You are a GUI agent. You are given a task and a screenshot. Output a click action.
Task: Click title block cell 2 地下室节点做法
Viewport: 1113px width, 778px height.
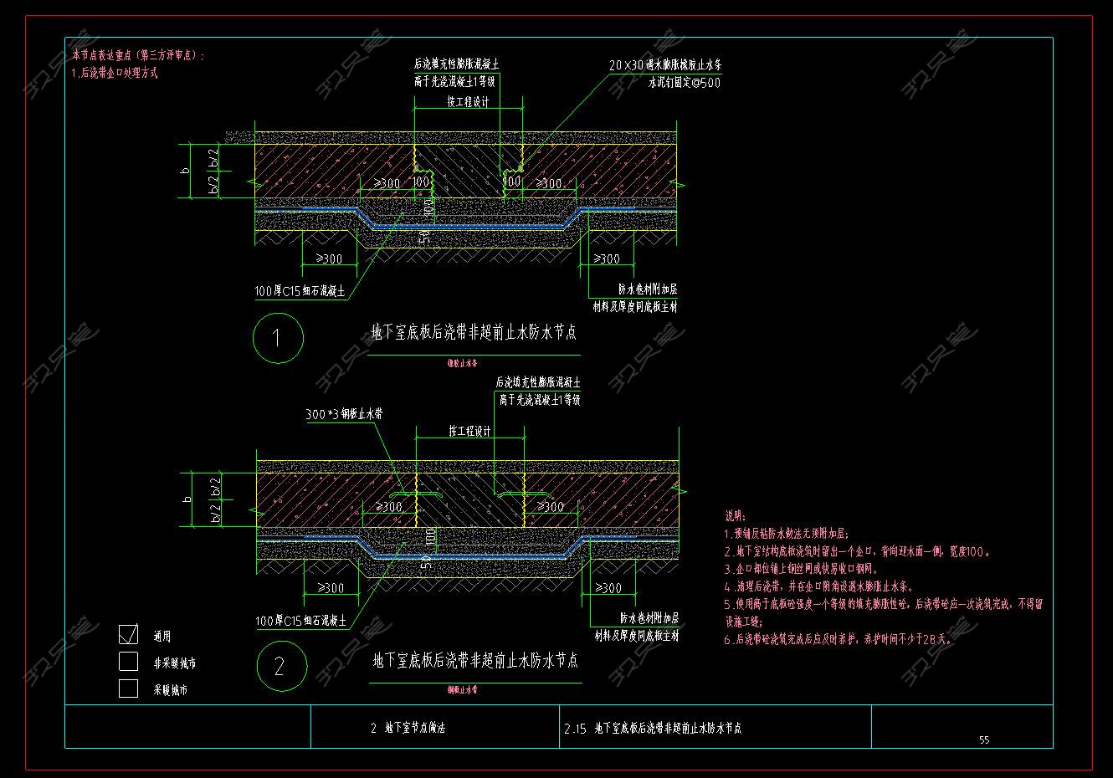(x=408, y=728)
